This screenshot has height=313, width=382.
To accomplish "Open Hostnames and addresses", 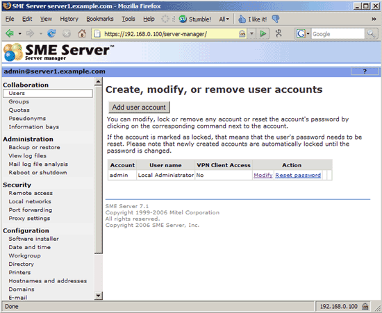I will 48,281.
